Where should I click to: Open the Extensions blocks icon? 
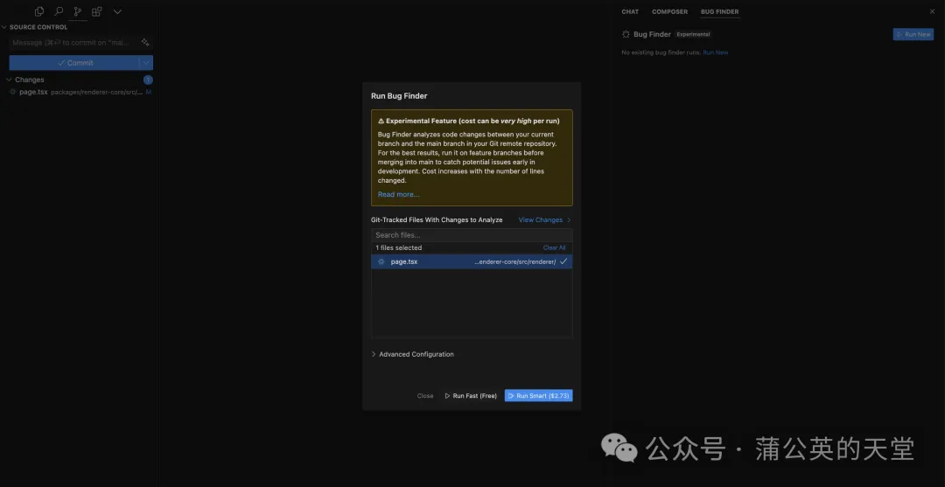coord(96,11)
